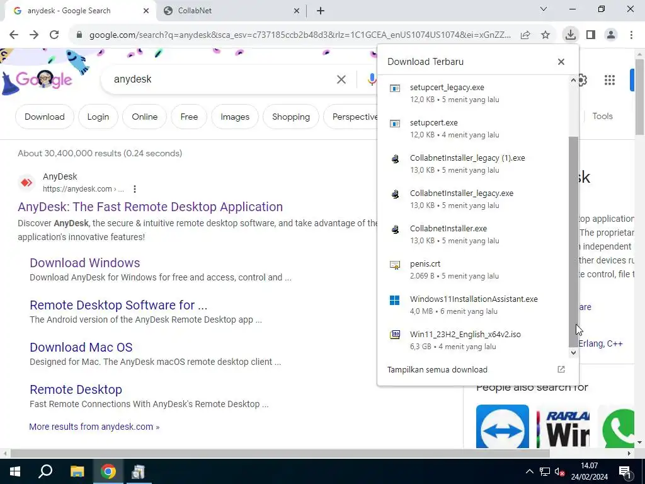The height and width of the screenshot is (484, 645).
Task: Go forward with browser forward arrow
Action: click(x=34, y=35)
